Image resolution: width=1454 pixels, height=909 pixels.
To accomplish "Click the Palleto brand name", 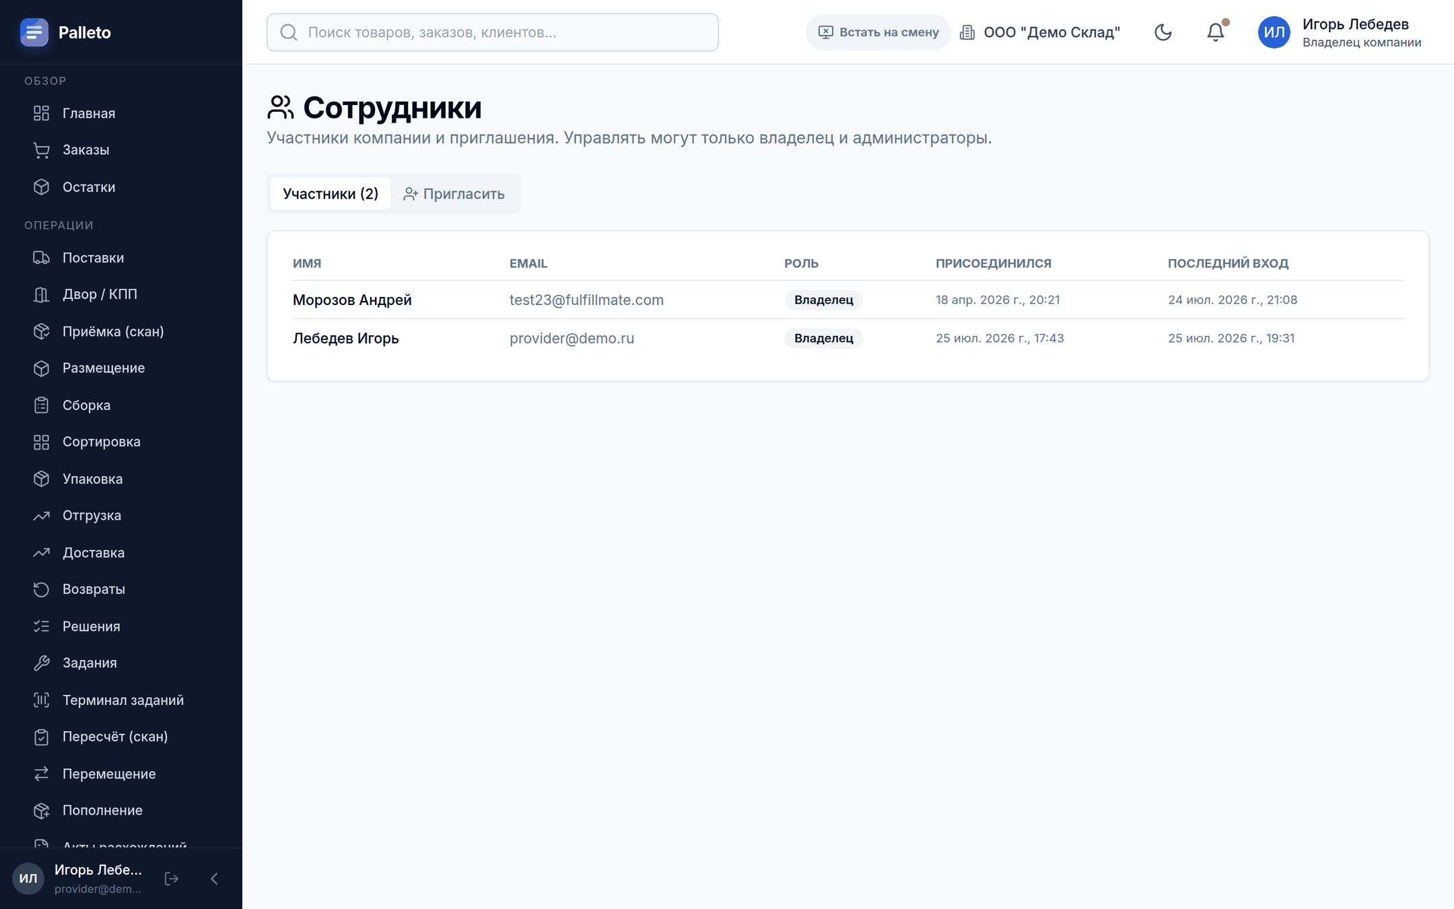I will (x=85, y=32).
